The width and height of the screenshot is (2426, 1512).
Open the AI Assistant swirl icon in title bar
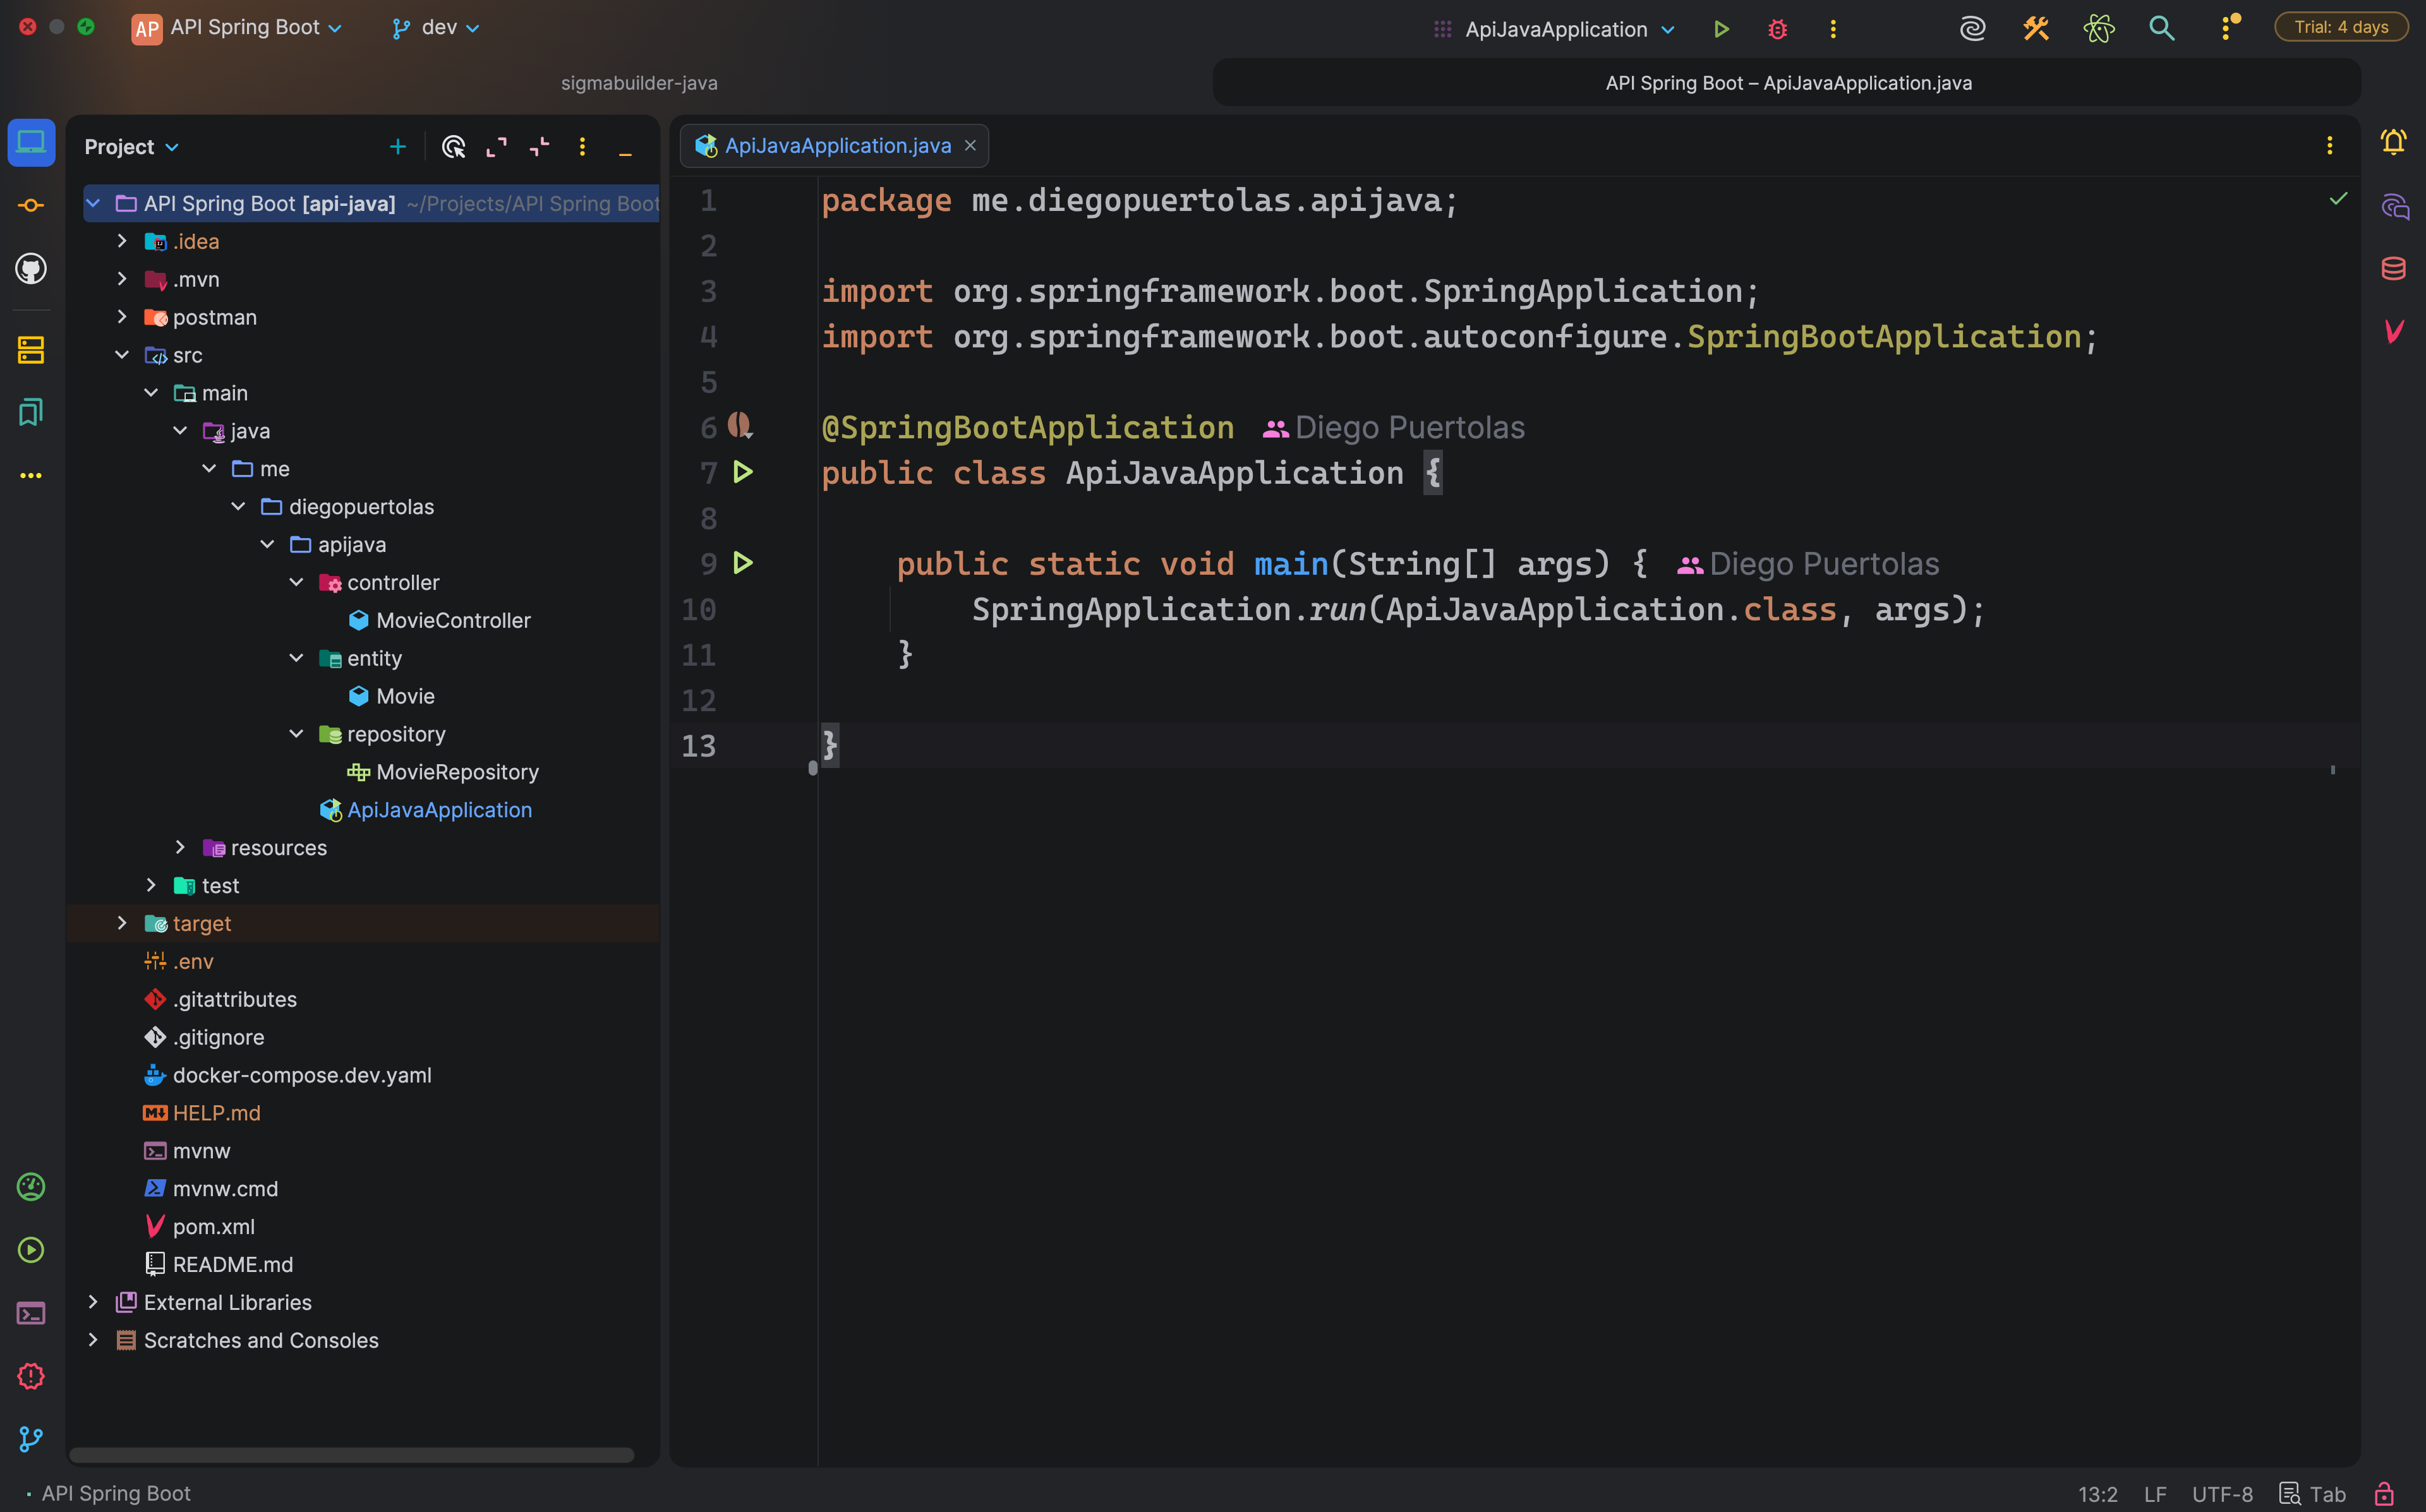1972,29
